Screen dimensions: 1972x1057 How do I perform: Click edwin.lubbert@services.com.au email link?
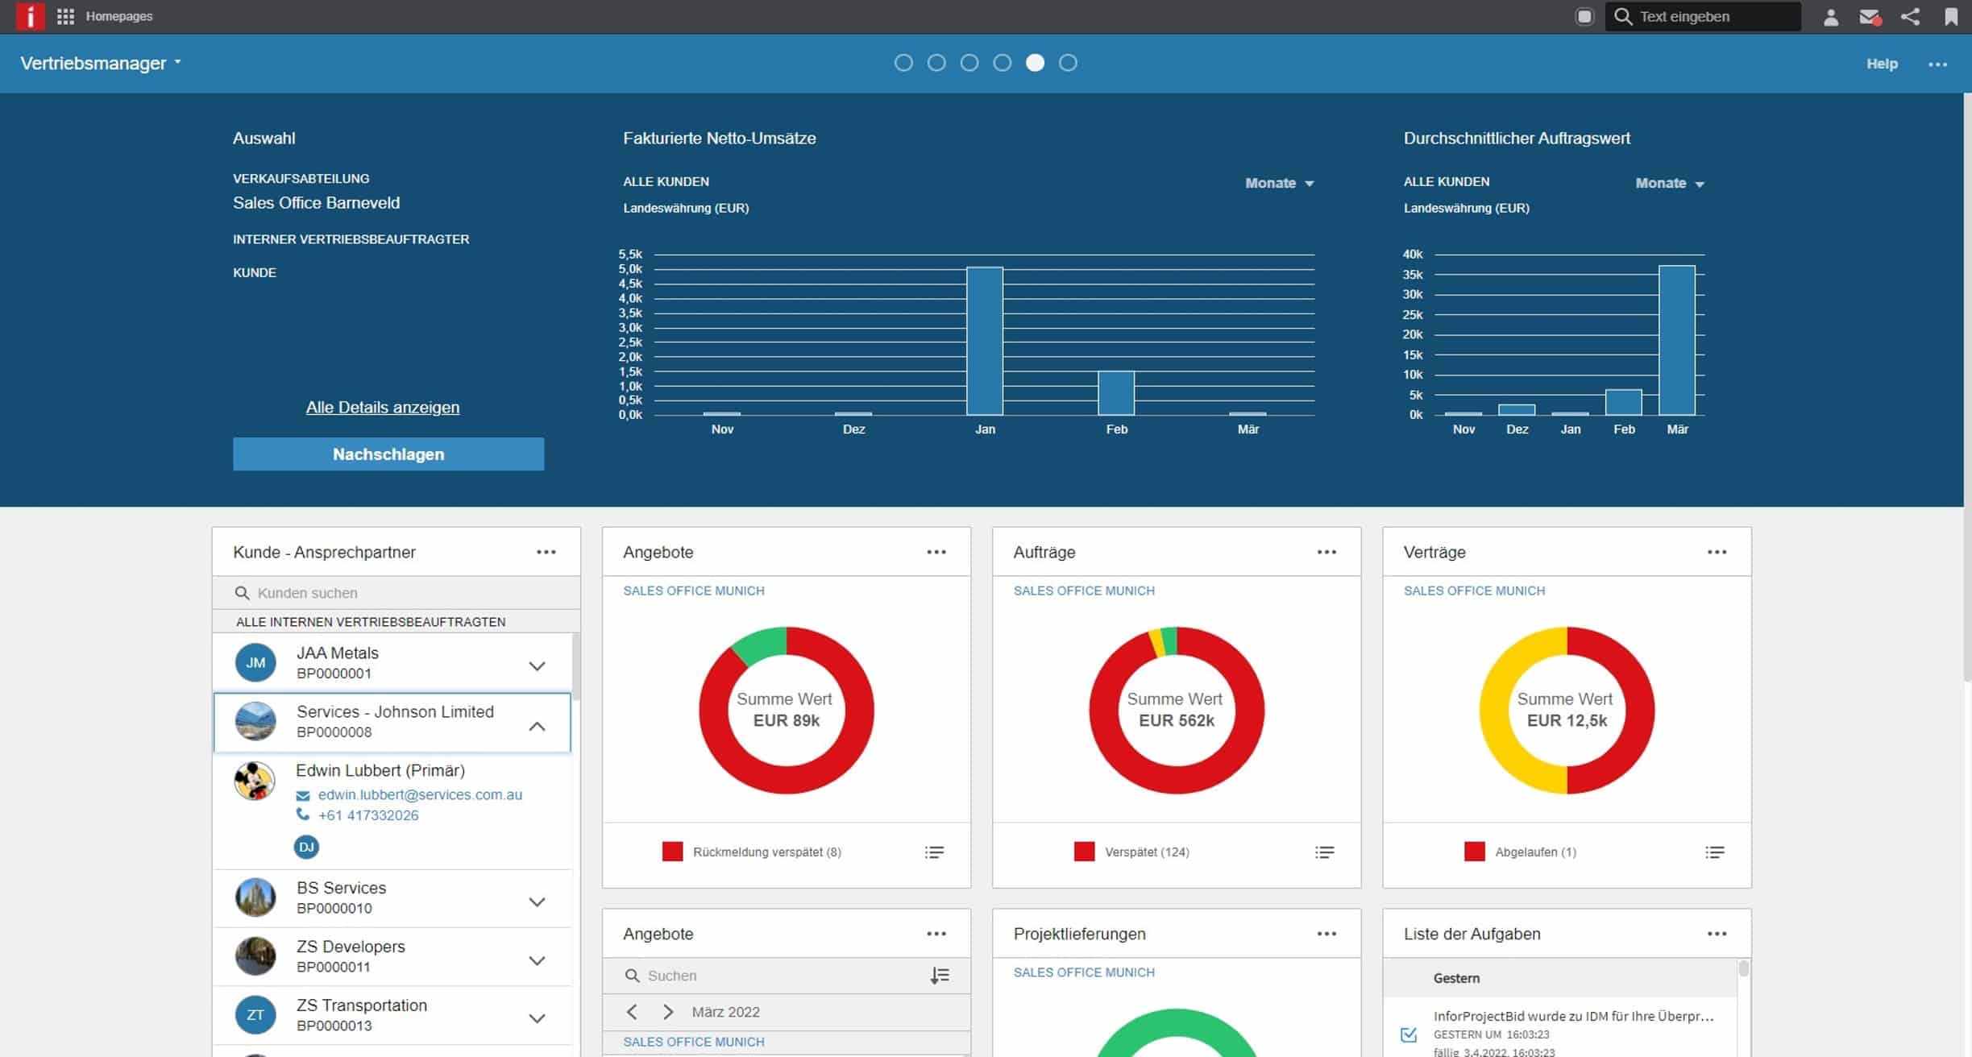(420, 794)
